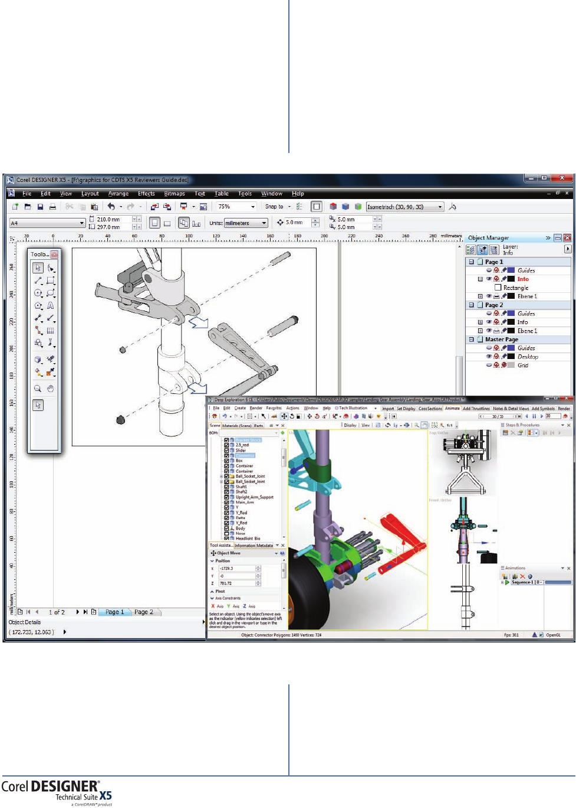Click the blue color swatch of Page 1 Guides layer

tap(511, 270)
